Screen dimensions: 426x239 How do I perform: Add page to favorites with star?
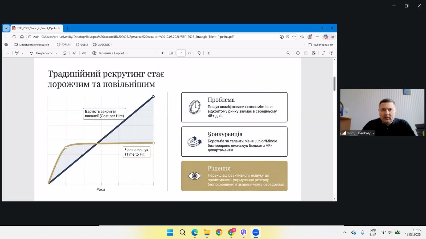[x=294, y=37]
